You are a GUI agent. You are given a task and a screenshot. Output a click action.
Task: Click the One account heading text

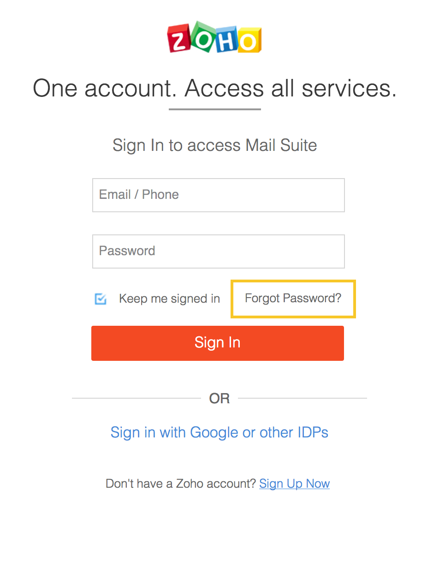(214, 88)
